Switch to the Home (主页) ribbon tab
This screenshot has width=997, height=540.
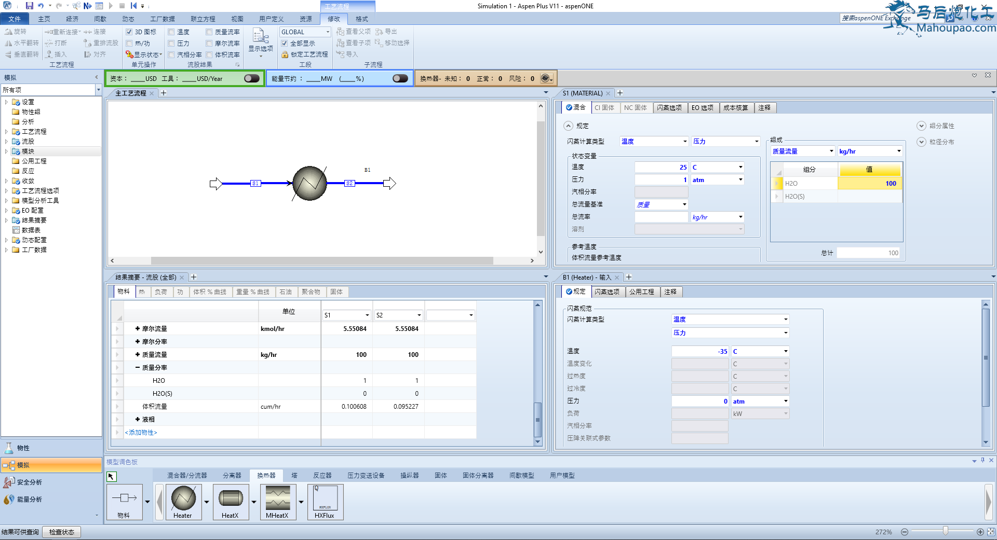pyautogui.click(x=44, y=19)
